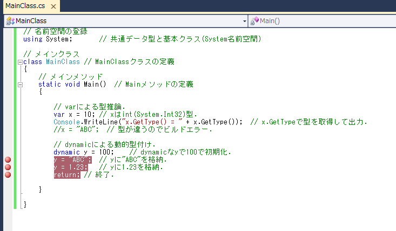Click the comment // メインクラス
396x231 pixels.
[51, 54]
